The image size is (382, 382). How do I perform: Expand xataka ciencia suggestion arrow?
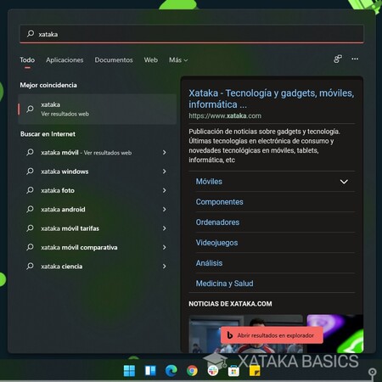click(164, 267)
